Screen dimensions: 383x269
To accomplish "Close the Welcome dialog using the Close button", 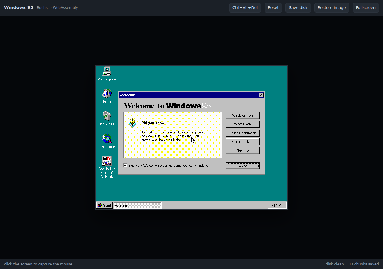I will point(242,166).
